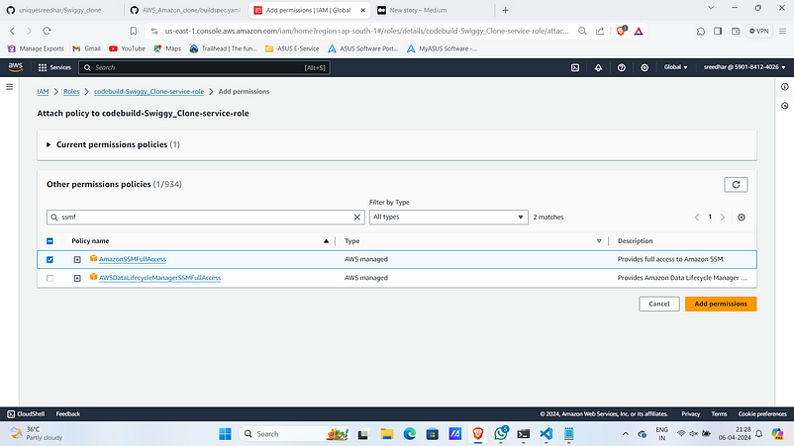
Task: Open the AWSDataLifecycleManagerSSMFullAccess policy link
Action: 160,278
